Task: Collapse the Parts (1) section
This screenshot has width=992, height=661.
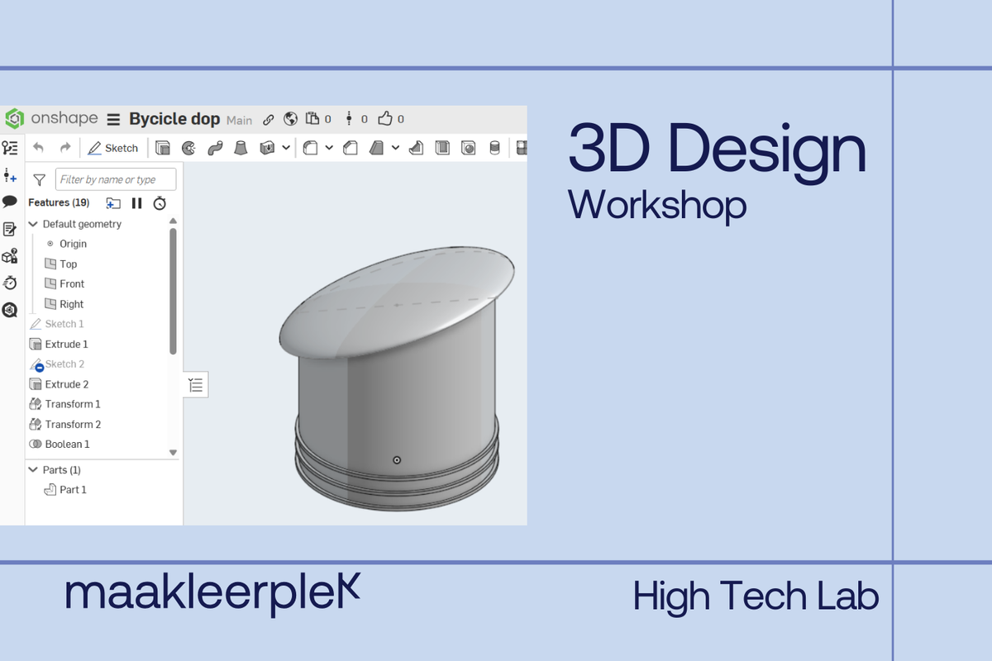Action: tap(34, 470)
